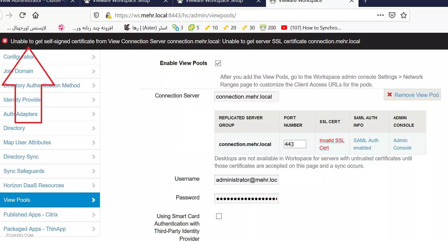
Task: Expand the Configuration chevron
Action: click(x=94, y=57)
